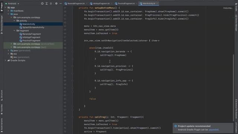Toggle the Favorites tool window

coord(1,109)
